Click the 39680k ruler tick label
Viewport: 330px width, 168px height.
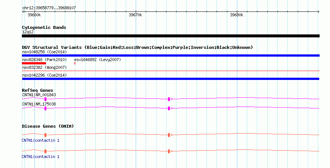pyautogui.click(x=237, y=15)
